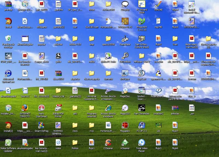This screenshot has height=157, width=219.
Task: Launch the Megaplex icon
Action: tap(125, 125)
